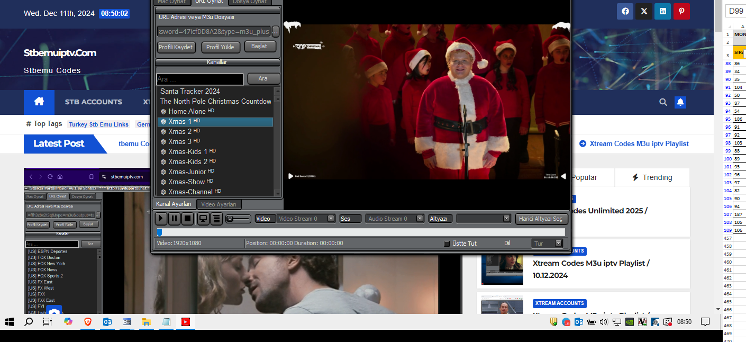Select the Xmas-Show HD channel
Image resolution: width=746 pixels, height=342 pixels.
pos(215,182)
